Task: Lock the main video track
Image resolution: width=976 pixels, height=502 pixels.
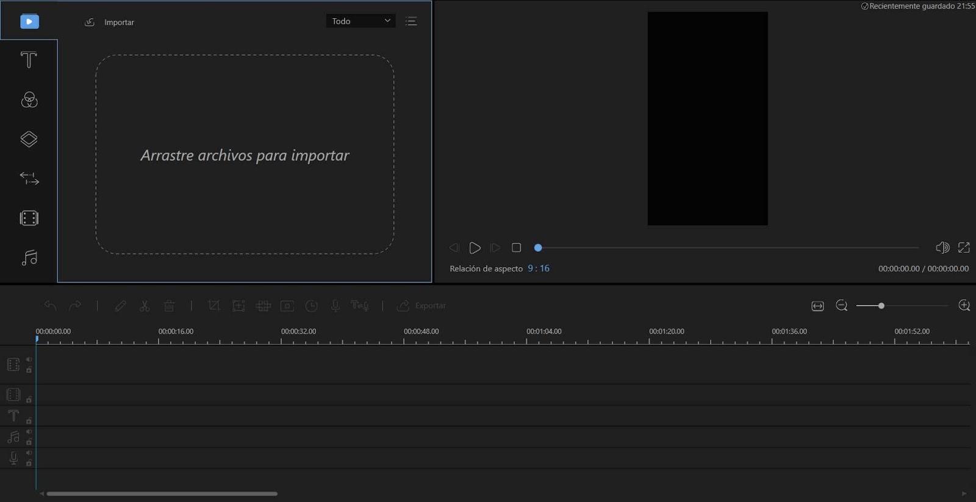Action: [x=29, y=370]
